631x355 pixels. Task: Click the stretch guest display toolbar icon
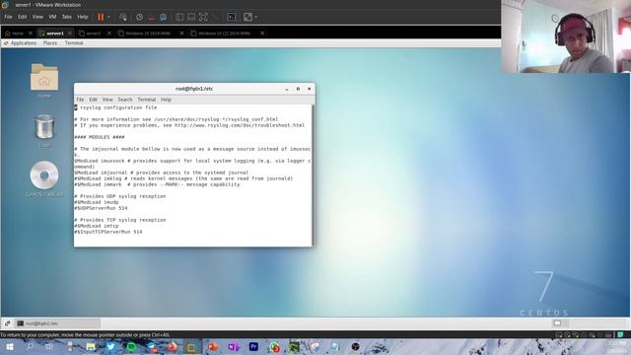click(247, 17)
